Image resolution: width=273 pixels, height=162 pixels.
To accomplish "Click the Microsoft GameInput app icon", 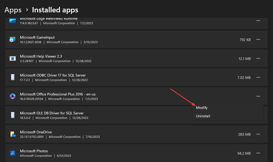I will [13, 39].
